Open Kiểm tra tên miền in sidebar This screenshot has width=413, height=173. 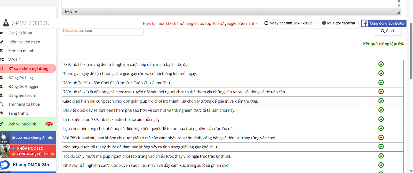(24, 42)
